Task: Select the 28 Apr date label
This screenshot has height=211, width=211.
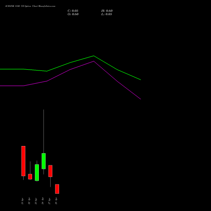Action: pyautogui.click(x=56, y=201)
